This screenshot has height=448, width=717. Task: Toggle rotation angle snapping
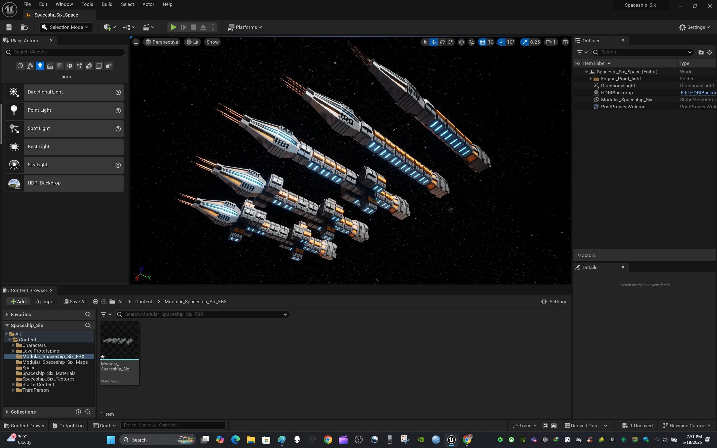[x=502, y=42]
